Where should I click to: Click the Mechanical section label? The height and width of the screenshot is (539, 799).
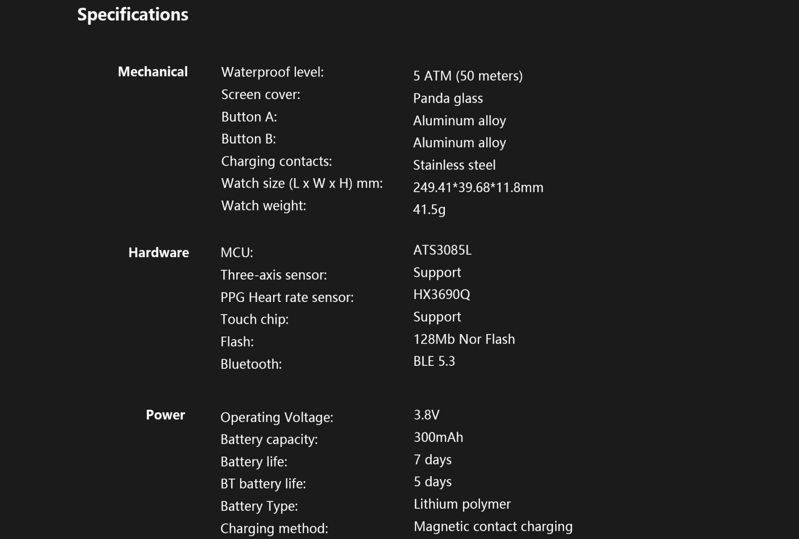[153, 72]
